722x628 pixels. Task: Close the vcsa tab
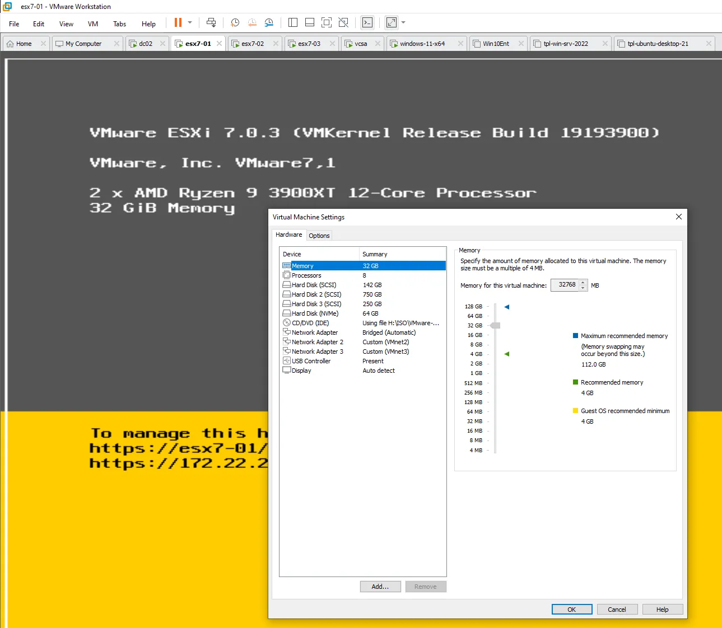pyautogui.click(x=378, y=44)
